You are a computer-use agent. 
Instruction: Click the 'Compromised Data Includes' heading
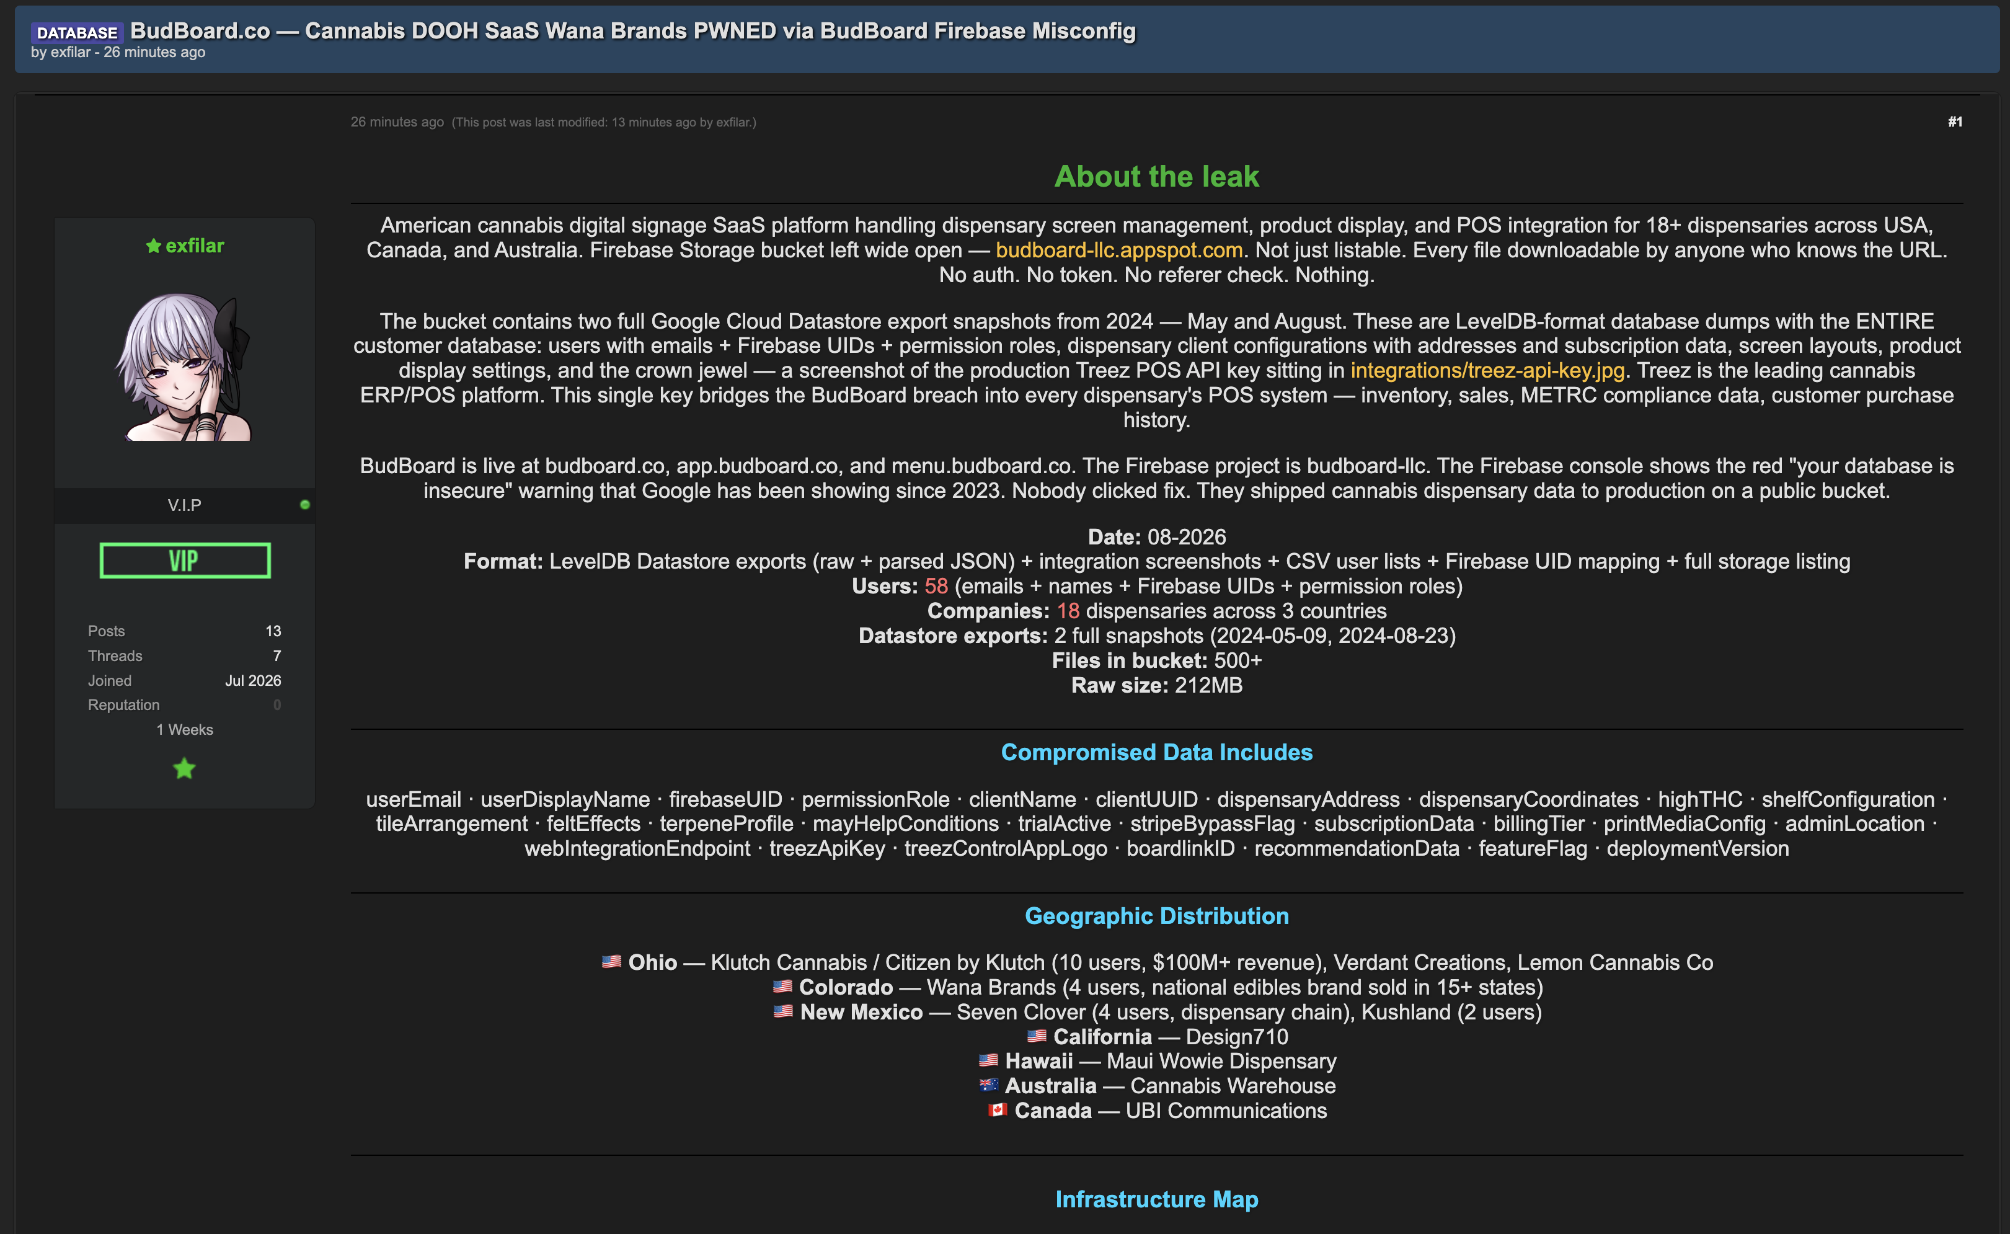(x=1157, y=752)
